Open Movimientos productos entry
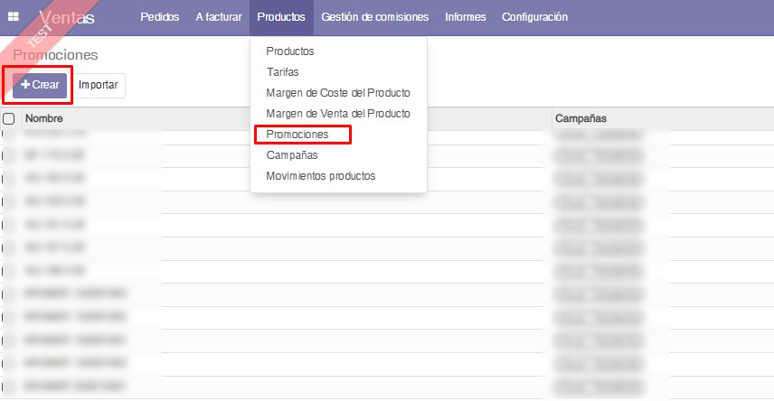The width and height of the screenshot is (774, 401). 320,176
